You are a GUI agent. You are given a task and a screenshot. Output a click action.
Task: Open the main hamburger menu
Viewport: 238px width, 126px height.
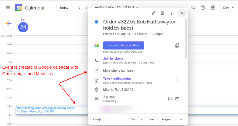click(x=8, y=8)
